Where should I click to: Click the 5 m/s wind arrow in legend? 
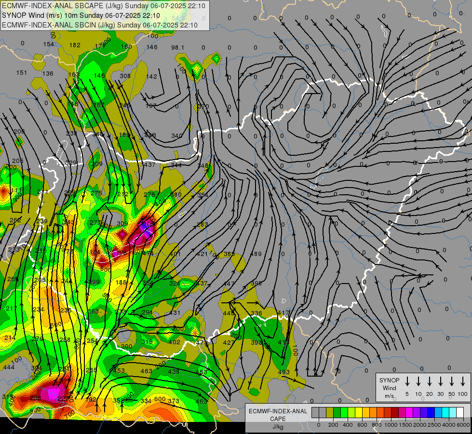pos(407,381)
